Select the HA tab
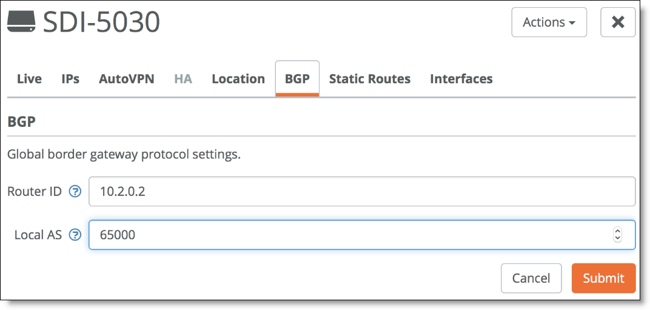 pyautogui.click(x=183, y=79)
